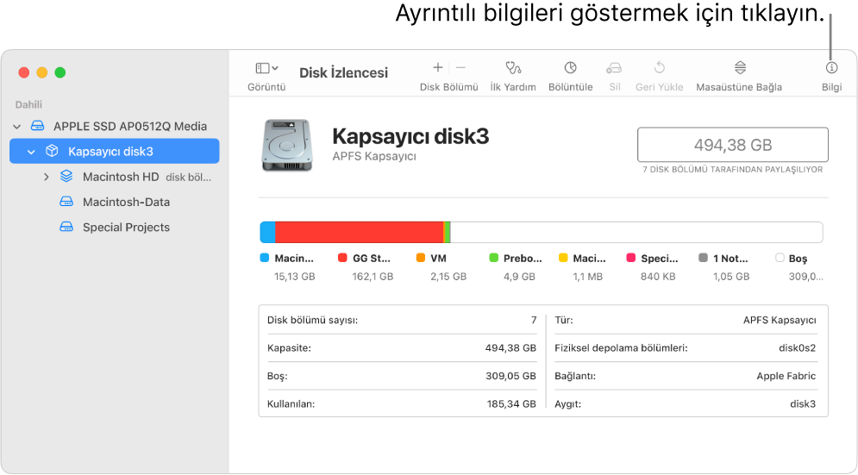Click the Fiziksel depolama bölümleri value disk0s2

798,348
